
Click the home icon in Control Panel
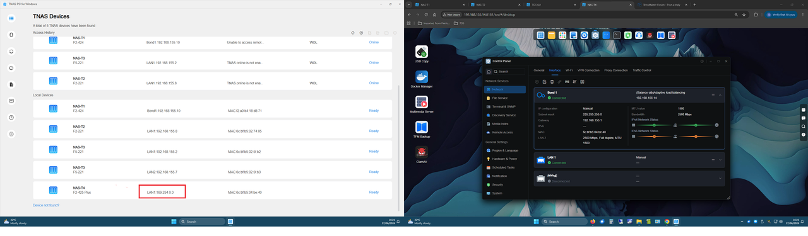[x=489, y=71]
